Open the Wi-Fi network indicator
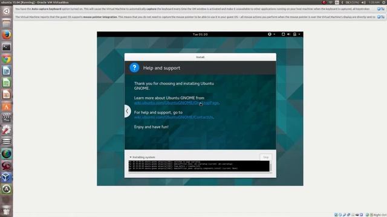The height and width of the screenshot is (217, 387). coord(331,2)
